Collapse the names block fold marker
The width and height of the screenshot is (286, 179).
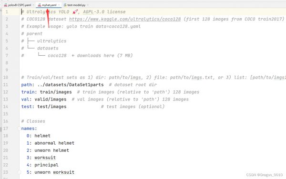19,129
